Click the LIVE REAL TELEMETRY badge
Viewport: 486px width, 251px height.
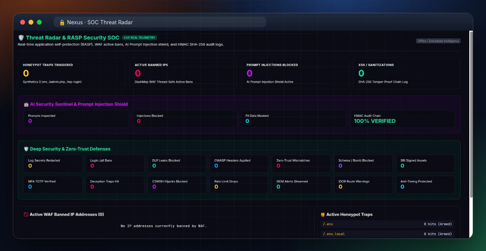(x=139, y=38)
